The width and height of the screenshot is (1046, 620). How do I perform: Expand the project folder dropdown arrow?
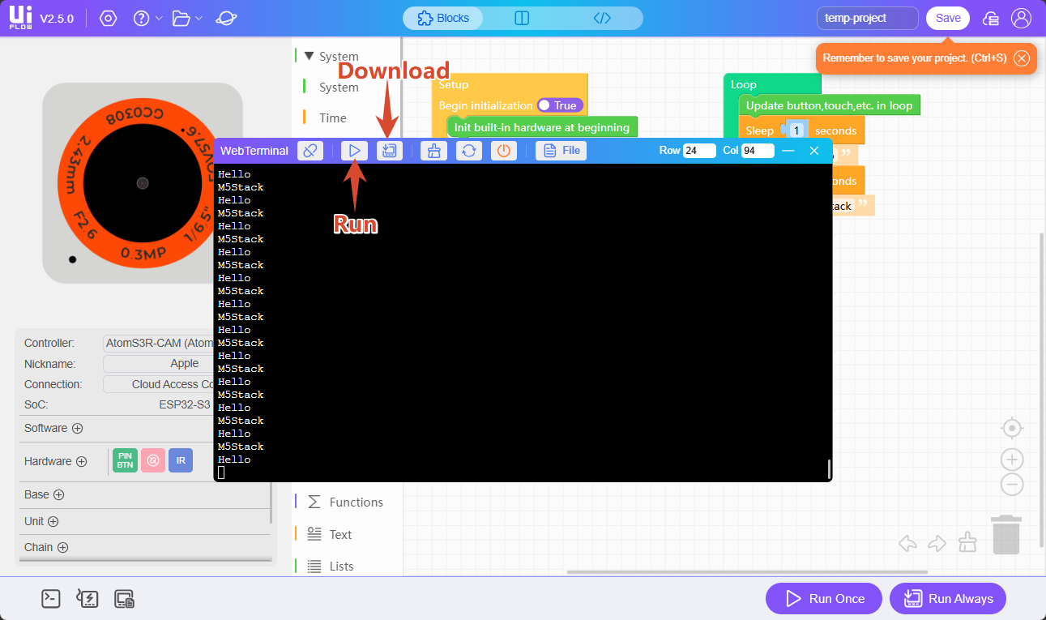pyautogui.click(x=199, y=19)
